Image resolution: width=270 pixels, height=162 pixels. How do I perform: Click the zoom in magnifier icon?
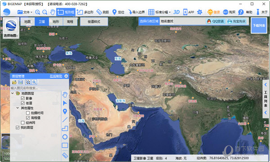click(37, 12)
